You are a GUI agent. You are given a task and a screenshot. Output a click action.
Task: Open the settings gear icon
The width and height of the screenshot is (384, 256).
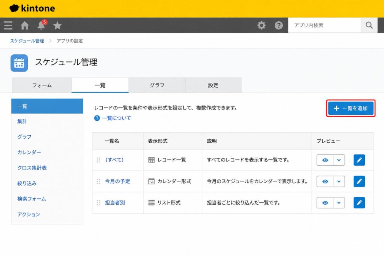[x=261, y=25]
